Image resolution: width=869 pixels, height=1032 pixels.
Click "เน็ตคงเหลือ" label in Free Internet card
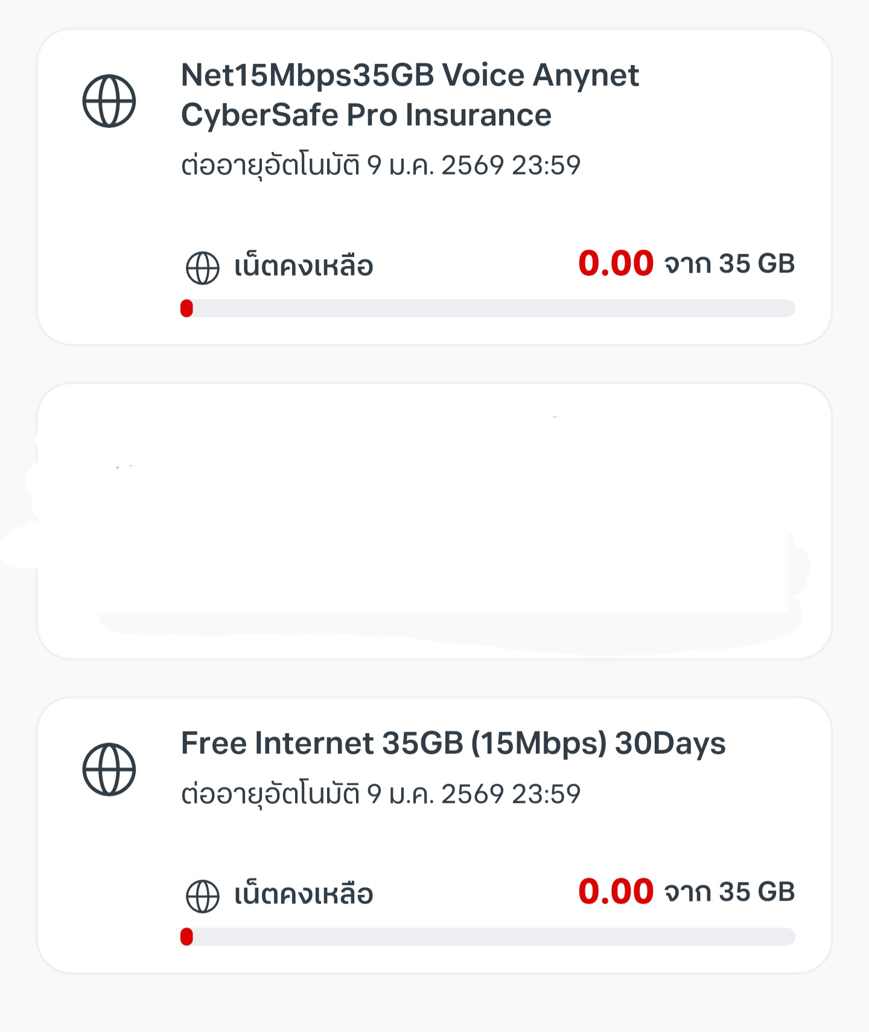pos(304,894)
